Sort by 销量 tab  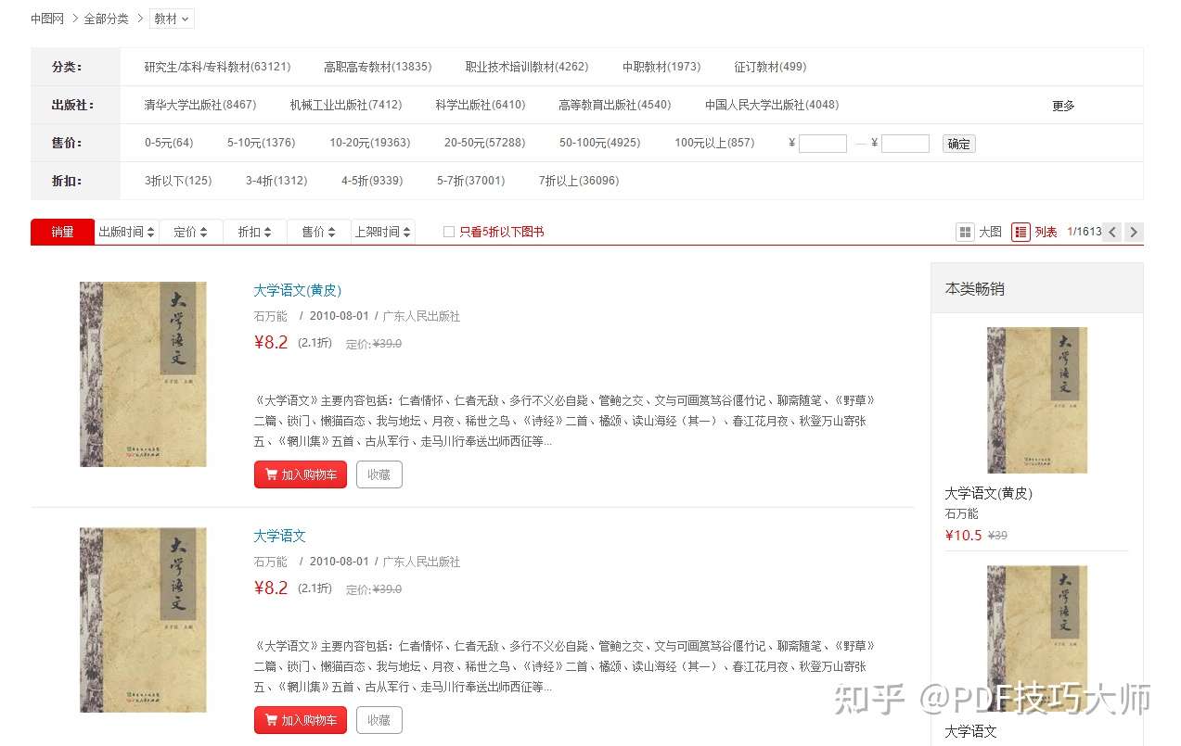tap(62, 232)
